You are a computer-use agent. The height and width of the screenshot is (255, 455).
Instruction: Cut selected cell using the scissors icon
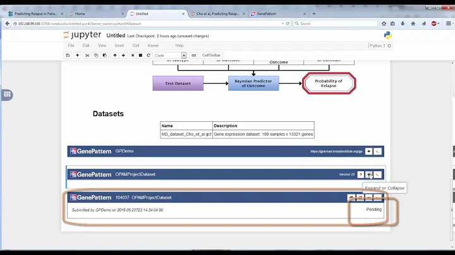tap(87, 56)
